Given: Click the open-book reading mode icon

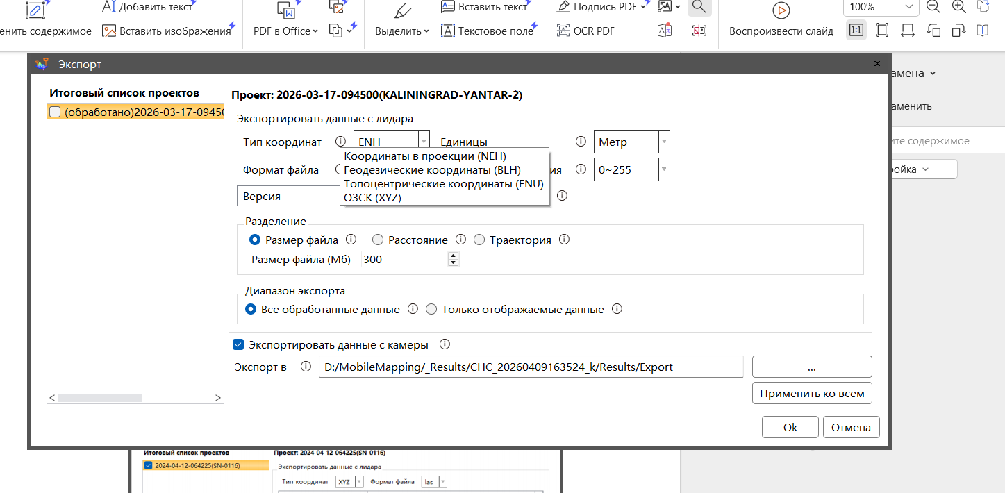Looking at the screenshot, I should pyautogui.click(x=982, y=31).
